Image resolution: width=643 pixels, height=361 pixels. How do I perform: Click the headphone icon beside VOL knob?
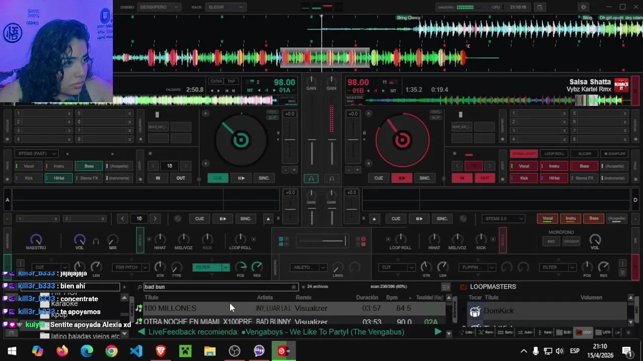[x=95, y=241]
